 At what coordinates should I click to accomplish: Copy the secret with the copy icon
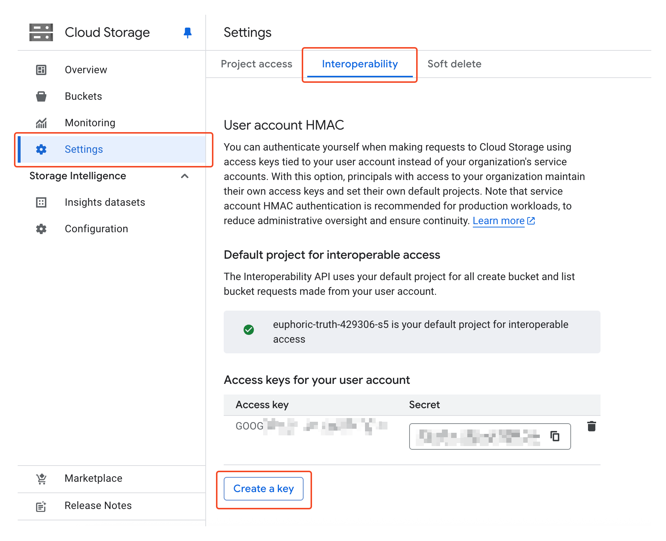point(555,436)
